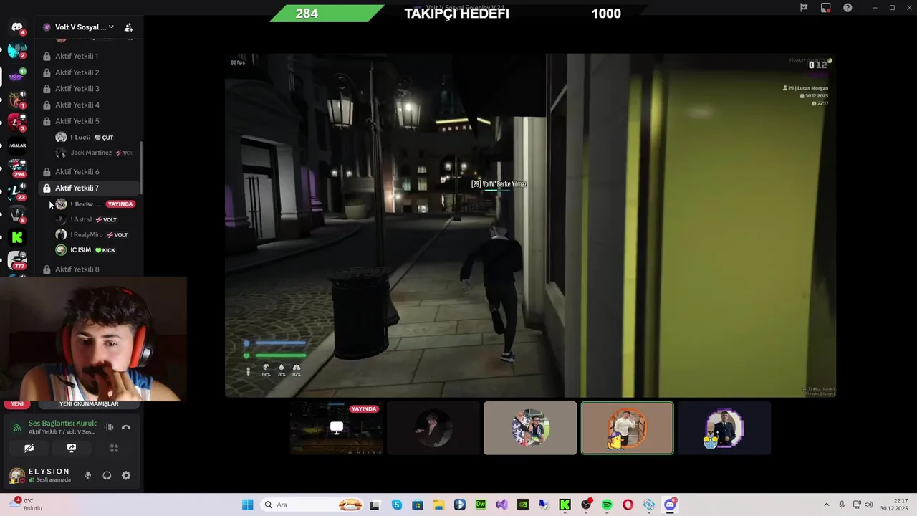Show hidden system tray icons chevron
Image resolution: width=917 pixels, height=516 pixels.
coord(826,505)
